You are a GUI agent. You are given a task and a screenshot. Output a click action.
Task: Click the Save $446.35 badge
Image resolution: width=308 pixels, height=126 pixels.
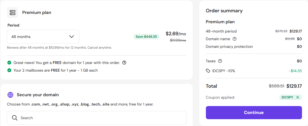[146, 37]
